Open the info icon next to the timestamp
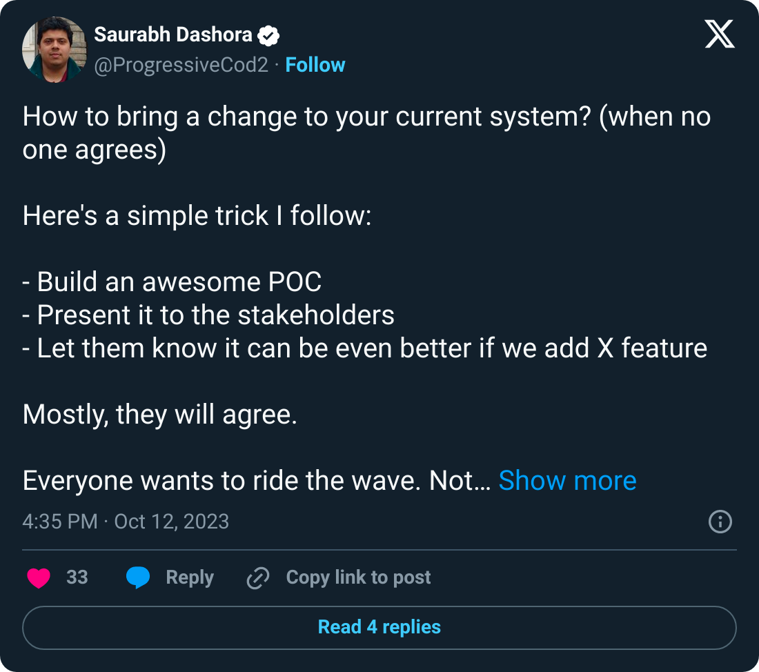Viewport: 759px width, 672px height. pos(719,523)
